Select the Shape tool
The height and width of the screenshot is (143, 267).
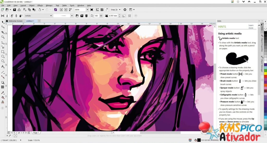pyautogui.click(x=3, y=27)
